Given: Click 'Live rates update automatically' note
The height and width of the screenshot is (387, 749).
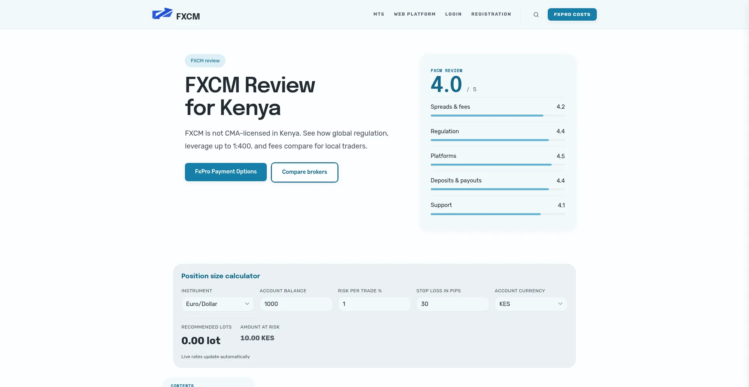Looking at the screenshot, I should 215,357.
